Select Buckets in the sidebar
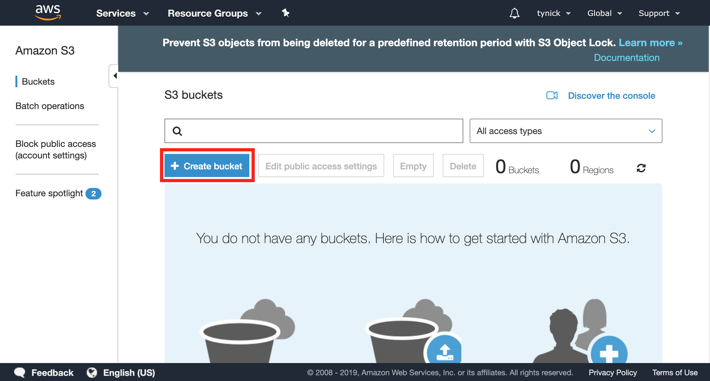The image size is (710, 381). (x=38, y=81)
